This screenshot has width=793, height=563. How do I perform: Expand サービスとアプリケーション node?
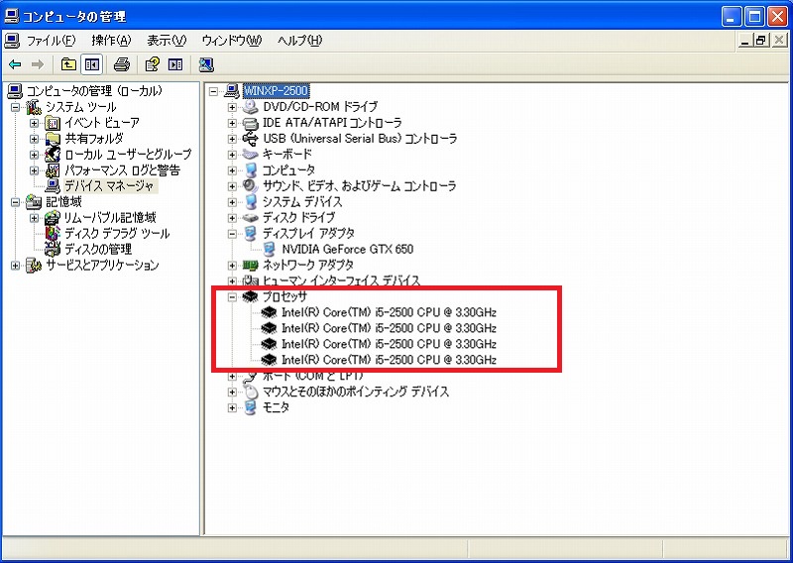(x=15, y=266)
